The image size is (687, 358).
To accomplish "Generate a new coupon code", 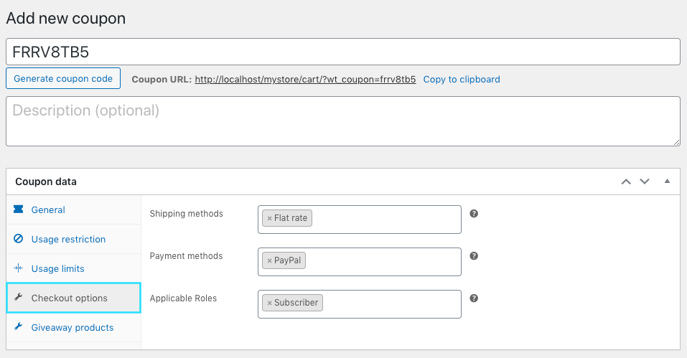I will pos(63,78).
